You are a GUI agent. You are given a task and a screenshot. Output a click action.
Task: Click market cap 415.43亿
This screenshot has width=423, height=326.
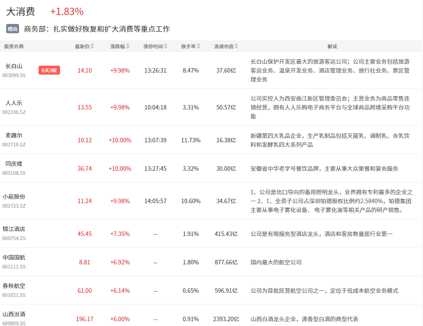click(x=226, y=234)
